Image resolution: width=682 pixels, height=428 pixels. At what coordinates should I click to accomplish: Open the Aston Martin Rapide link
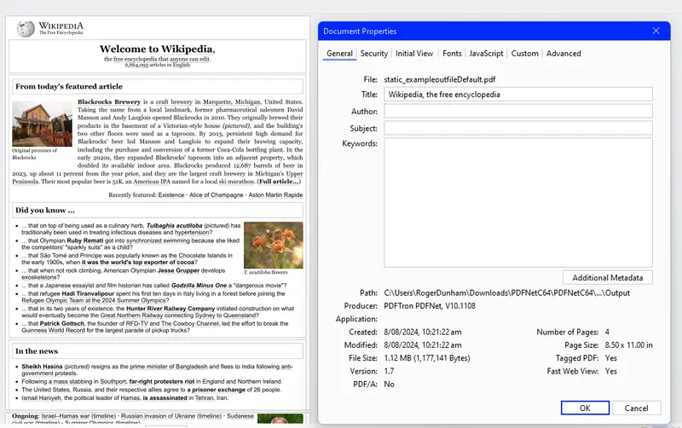[275, 195]
